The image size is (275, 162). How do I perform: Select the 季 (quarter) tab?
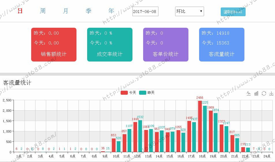tap(88, 11)
